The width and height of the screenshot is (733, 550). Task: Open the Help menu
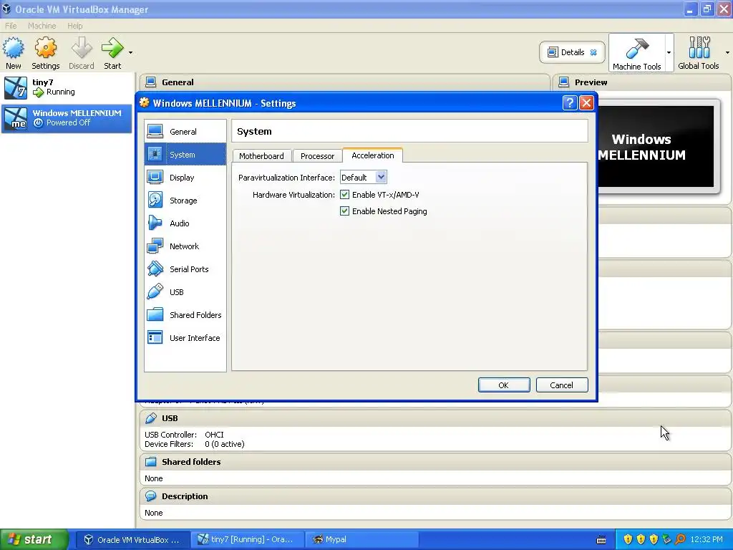[x=74, y=26]
